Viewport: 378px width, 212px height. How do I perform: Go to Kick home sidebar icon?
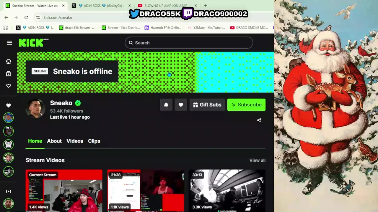click(x=9, y=61)
